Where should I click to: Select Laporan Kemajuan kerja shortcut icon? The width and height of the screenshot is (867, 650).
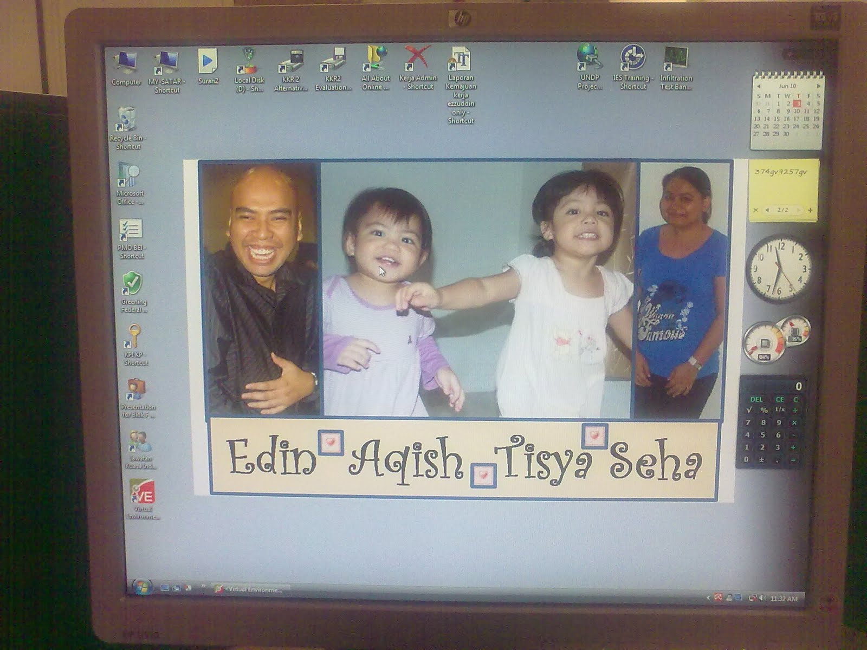[x=461, y=86]
